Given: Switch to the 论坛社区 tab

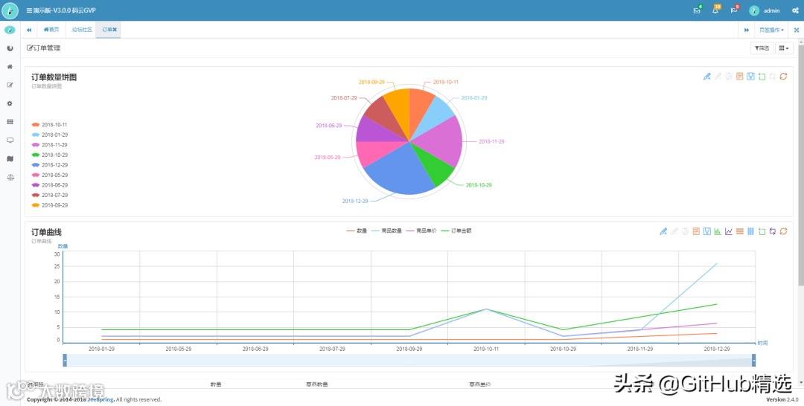Looking at the screenshot, I should pyautogui.click(x=82, y=30).
